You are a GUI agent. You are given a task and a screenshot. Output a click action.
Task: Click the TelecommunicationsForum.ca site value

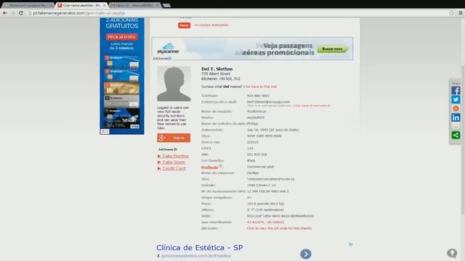(271, 179)
